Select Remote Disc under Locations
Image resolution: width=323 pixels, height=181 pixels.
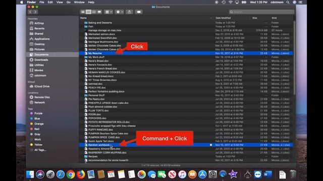(x=42, y=97)
